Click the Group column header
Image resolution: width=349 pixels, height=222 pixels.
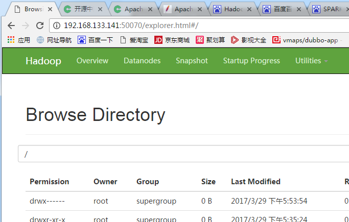(148, 182)
